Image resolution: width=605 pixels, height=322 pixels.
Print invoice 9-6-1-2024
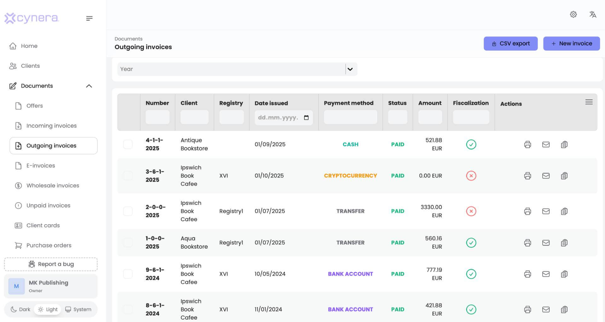click(x=527, y=274)
